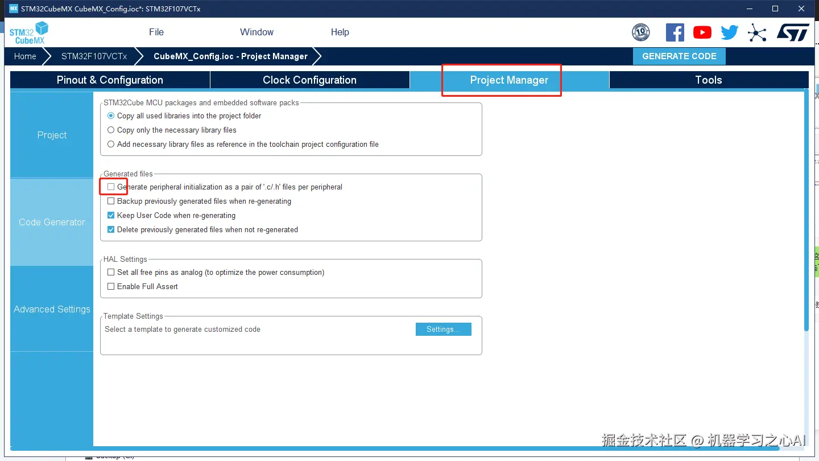Open the ST Facebook page icon

click(675, 32)
